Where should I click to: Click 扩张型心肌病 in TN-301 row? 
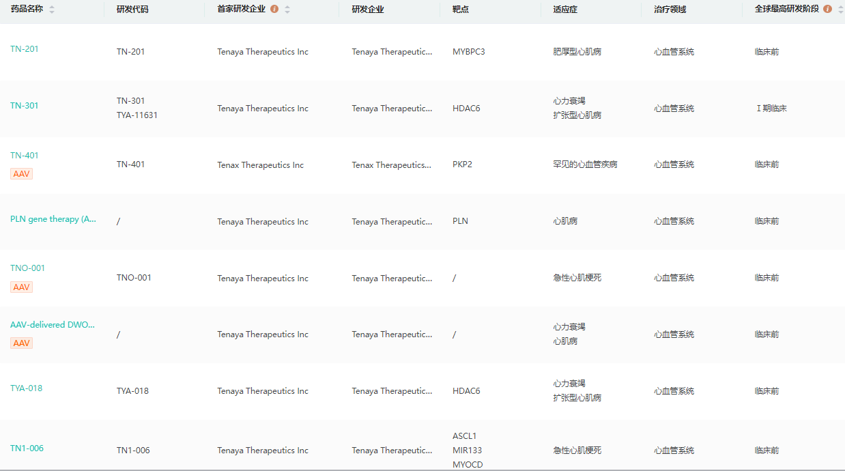tap(577, 115)
